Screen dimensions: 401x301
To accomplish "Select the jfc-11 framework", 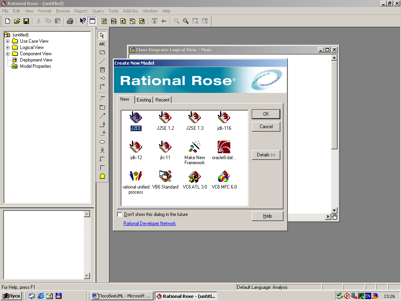I will click(165, 150).
